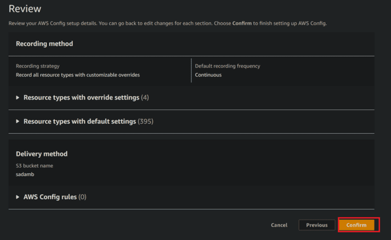Click the "AWS Config rules" section label
Screen dimensions: 391x240
pyautogui.click(x=50, y=197)
